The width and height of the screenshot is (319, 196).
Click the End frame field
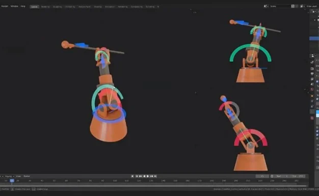tap(298, 176)
